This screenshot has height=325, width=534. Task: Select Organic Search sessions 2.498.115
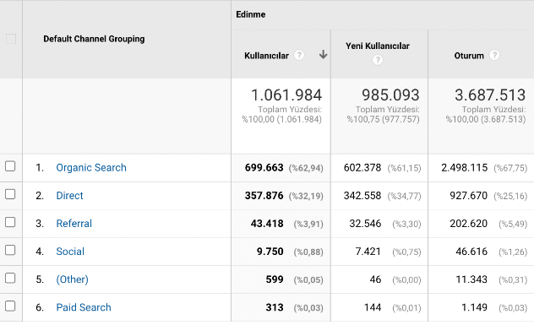pos(465,167)
